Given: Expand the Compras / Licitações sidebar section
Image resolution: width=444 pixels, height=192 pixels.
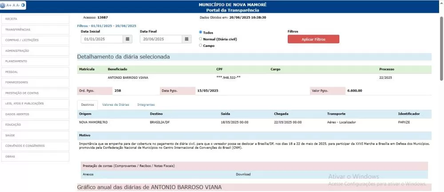Looking at the screenshot, I should click(35, 40).
